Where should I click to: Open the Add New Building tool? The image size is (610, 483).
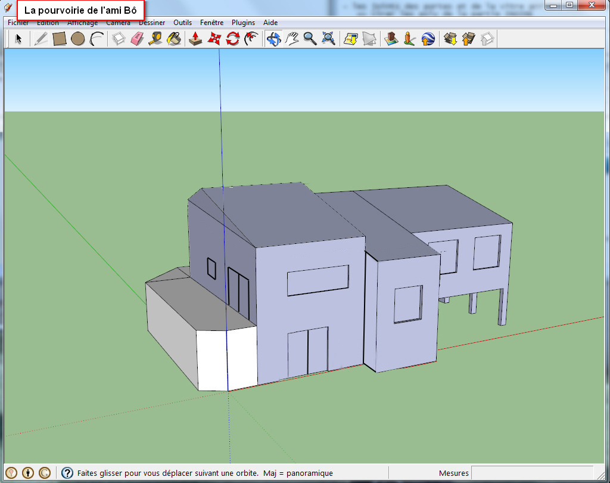(x=391, y=39)
